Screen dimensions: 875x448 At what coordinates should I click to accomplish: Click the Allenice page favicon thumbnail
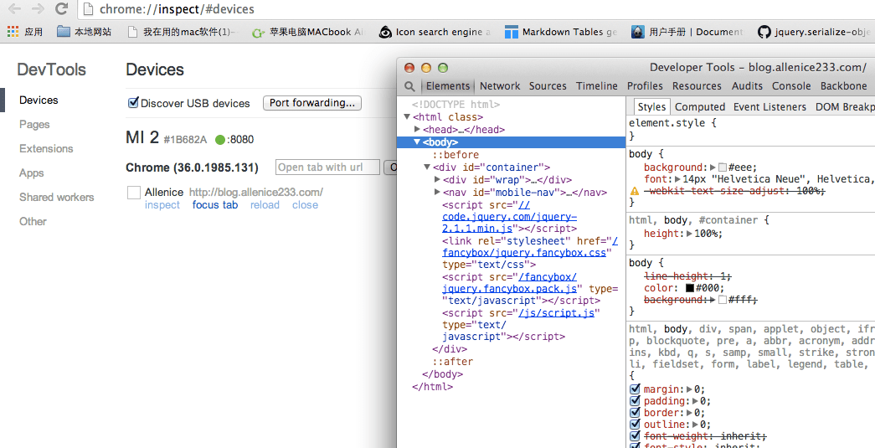[134, 193]
